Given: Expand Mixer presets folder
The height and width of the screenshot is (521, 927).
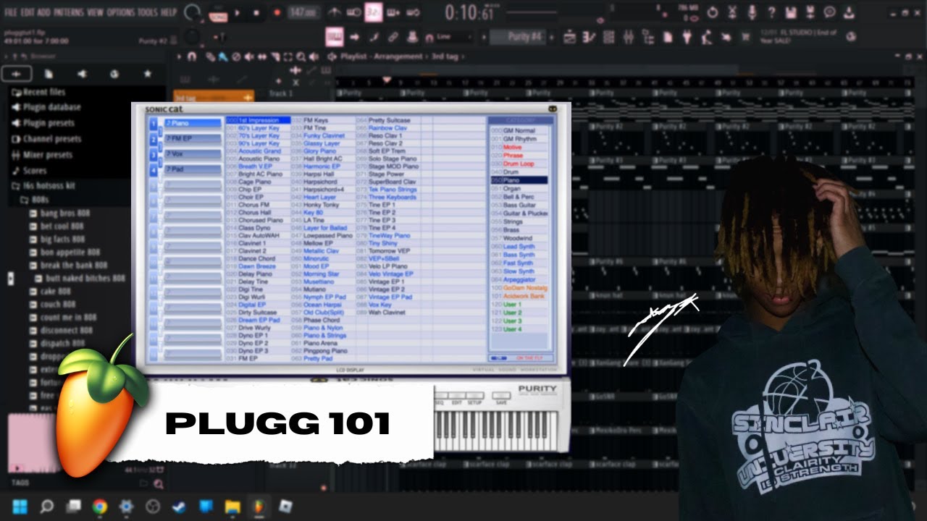Looking at the screenshot, I should pos(42,155).
